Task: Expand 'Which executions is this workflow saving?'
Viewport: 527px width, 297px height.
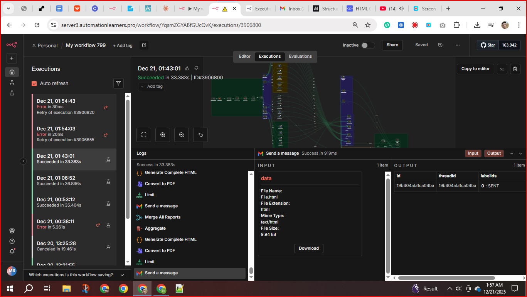Action: click(77, 275)
